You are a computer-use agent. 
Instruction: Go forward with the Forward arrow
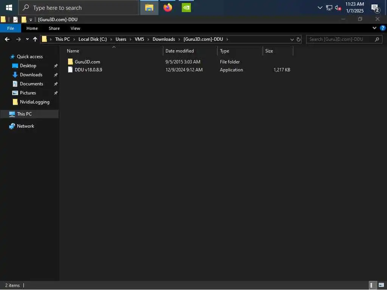click(18, 39)
